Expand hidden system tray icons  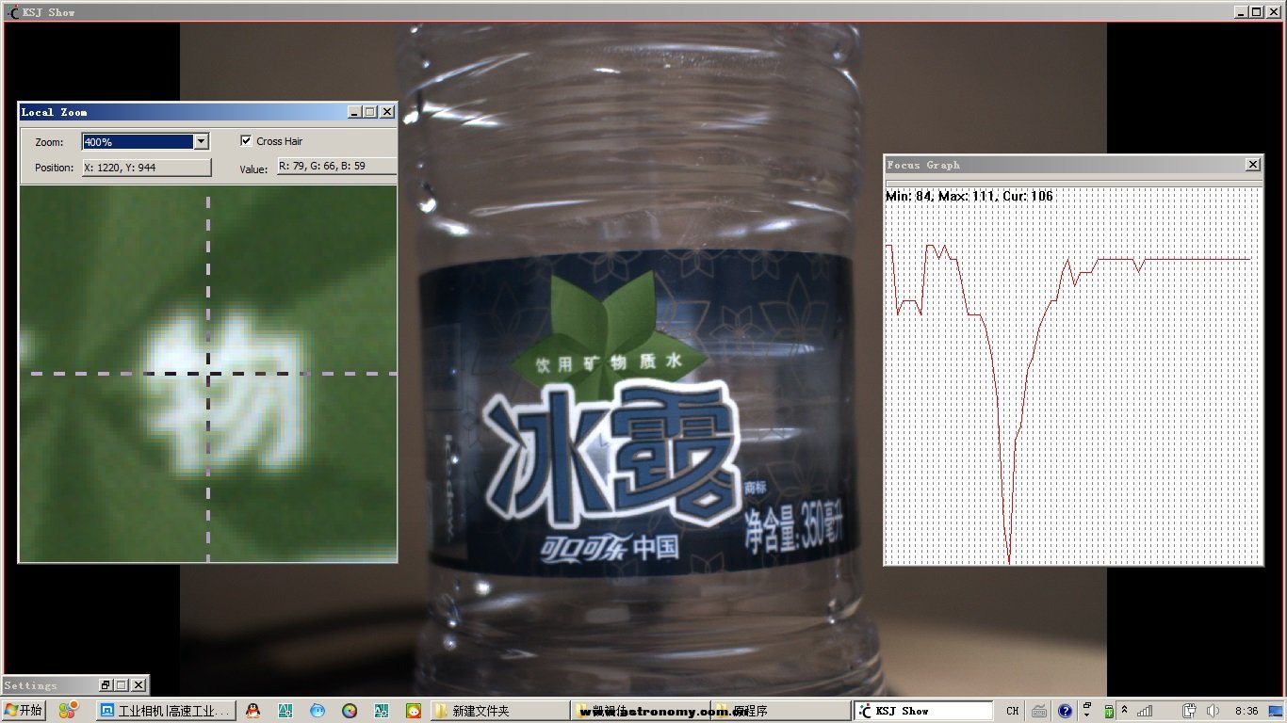[1124, 710]
